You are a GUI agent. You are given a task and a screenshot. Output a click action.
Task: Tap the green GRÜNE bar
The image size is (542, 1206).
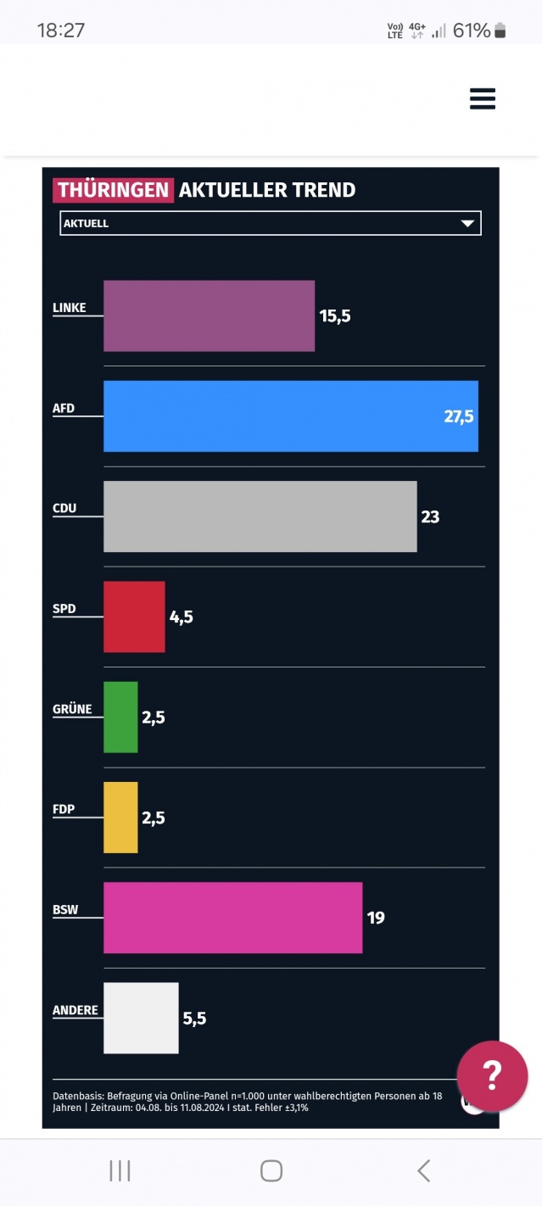click(120, 717)
